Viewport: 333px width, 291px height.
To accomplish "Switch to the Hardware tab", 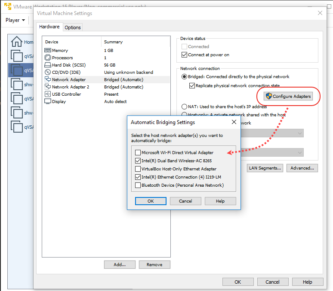I will coord(49,27).
